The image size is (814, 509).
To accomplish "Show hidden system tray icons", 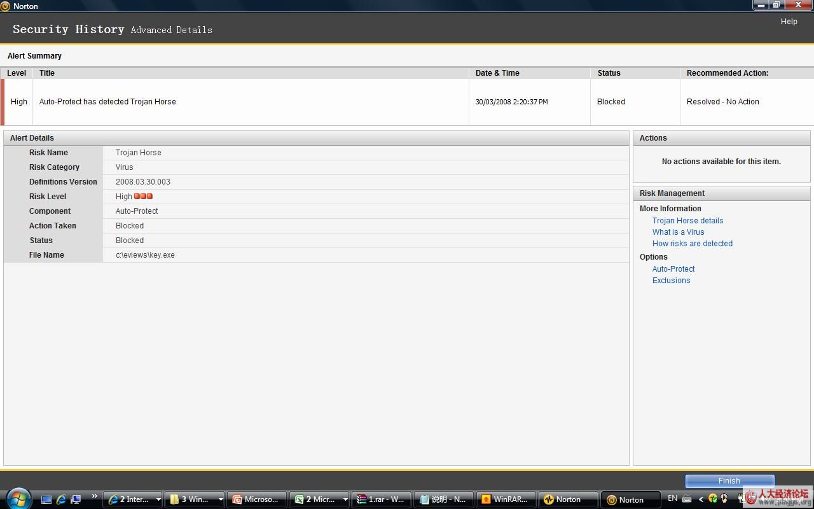I will click(701, 499).
